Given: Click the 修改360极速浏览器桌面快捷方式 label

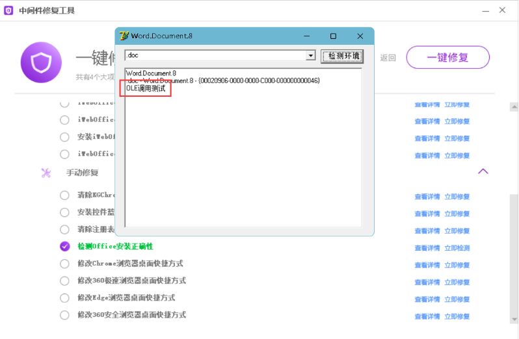Looking at the screenshot, I should point(132,281).
